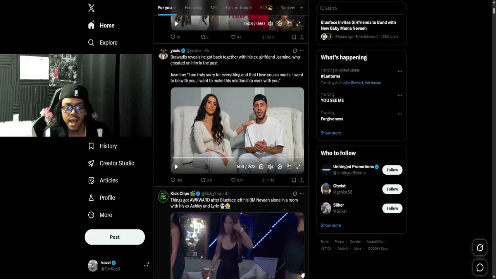Seek on the Brawadis video progress bar
Image resolution: width=496 pixels, height=279 pixels.
click(x=237, y=158)
